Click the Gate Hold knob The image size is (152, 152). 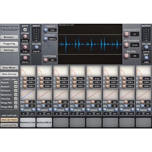click(x=25, y=47)
